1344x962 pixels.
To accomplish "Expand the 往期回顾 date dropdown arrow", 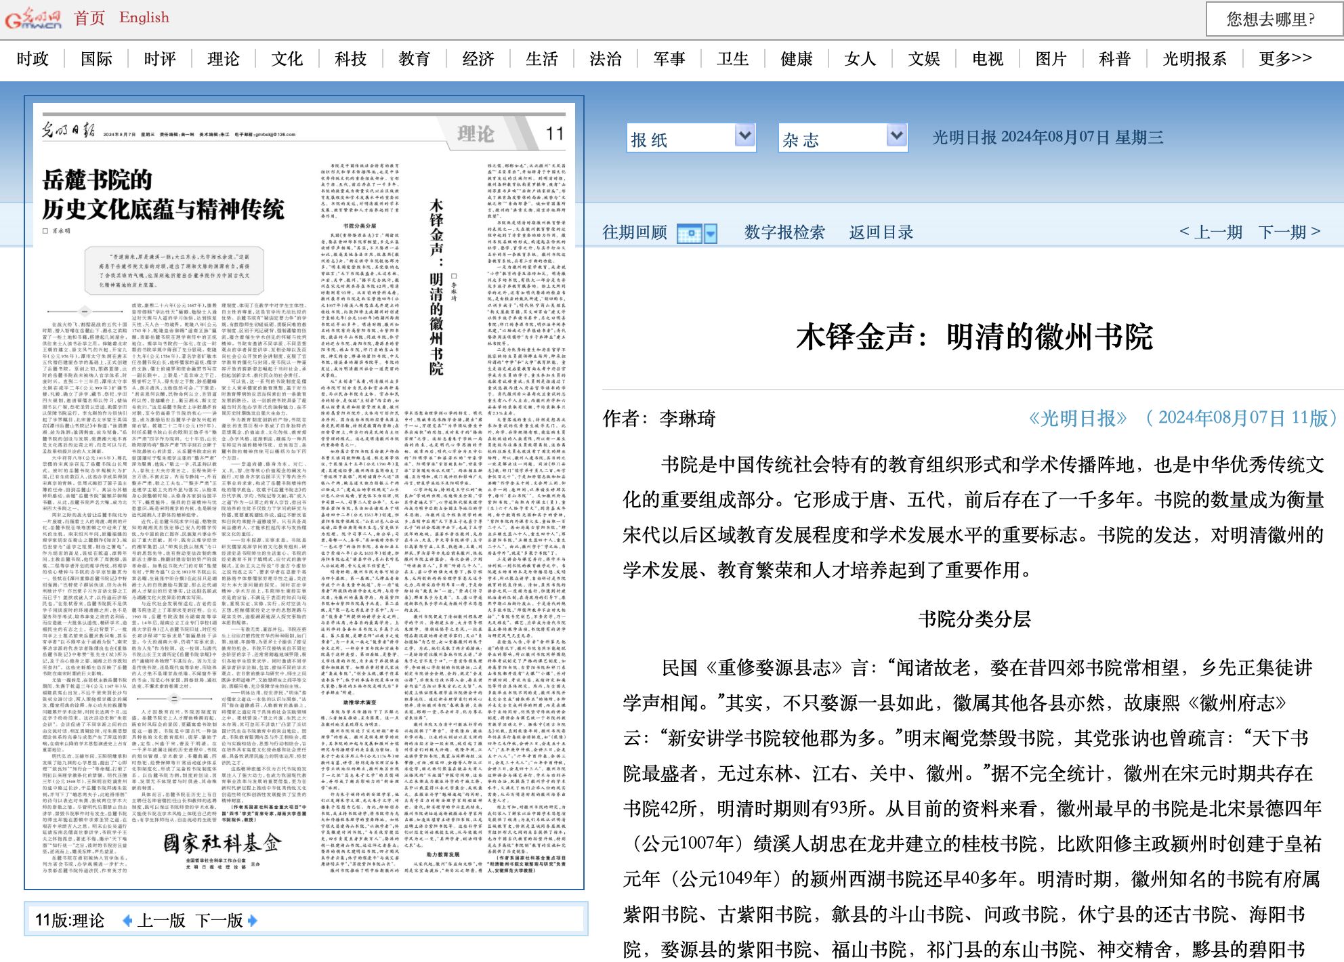I will click(x=711, y=234).
